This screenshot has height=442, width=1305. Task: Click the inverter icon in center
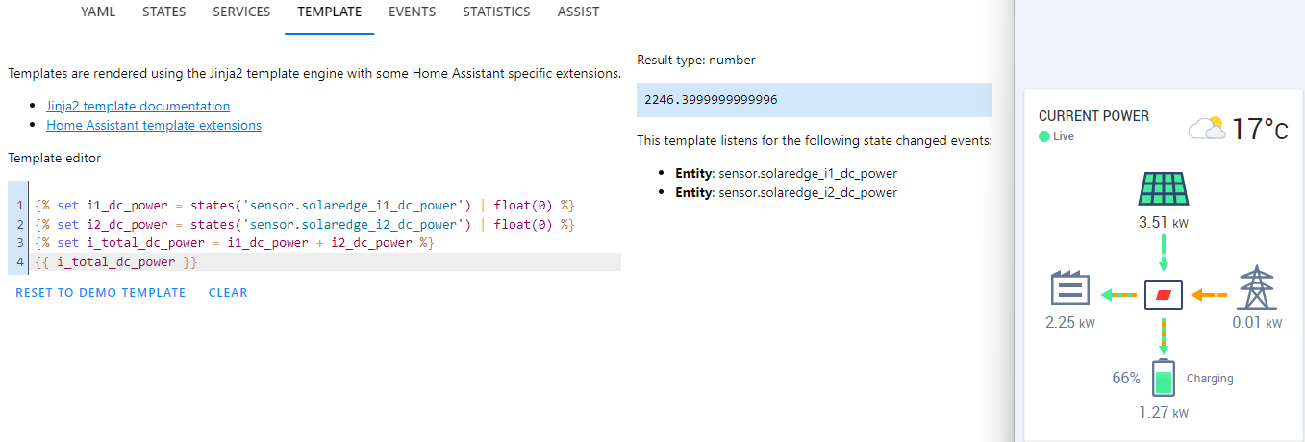pos(1163,294)
